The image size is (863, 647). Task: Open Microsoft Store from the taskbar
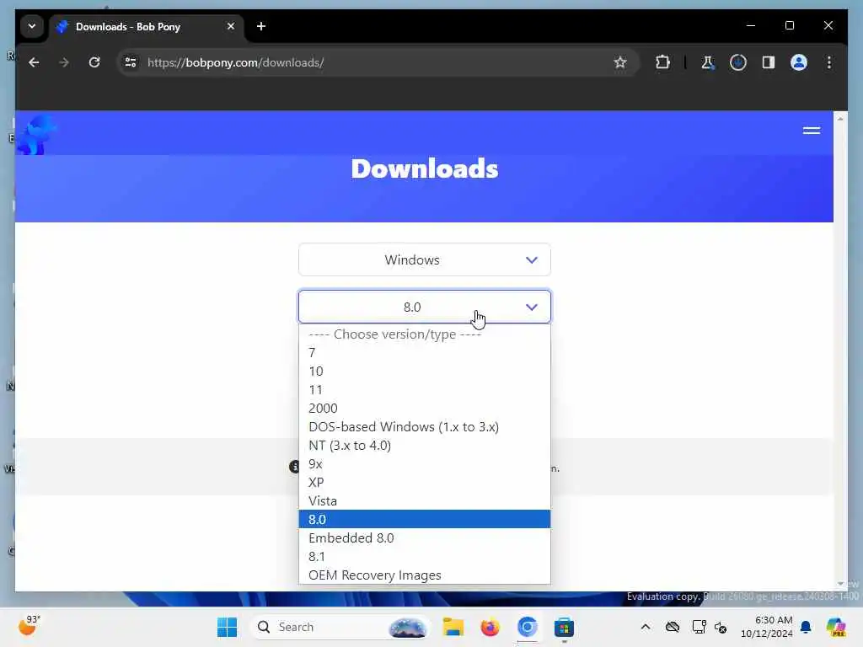pyautogui.click(x=564, y=627)
